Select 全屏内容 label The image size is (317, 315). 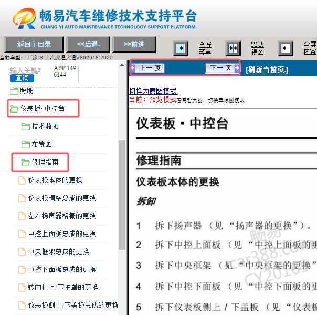click(x=310, y=48)
